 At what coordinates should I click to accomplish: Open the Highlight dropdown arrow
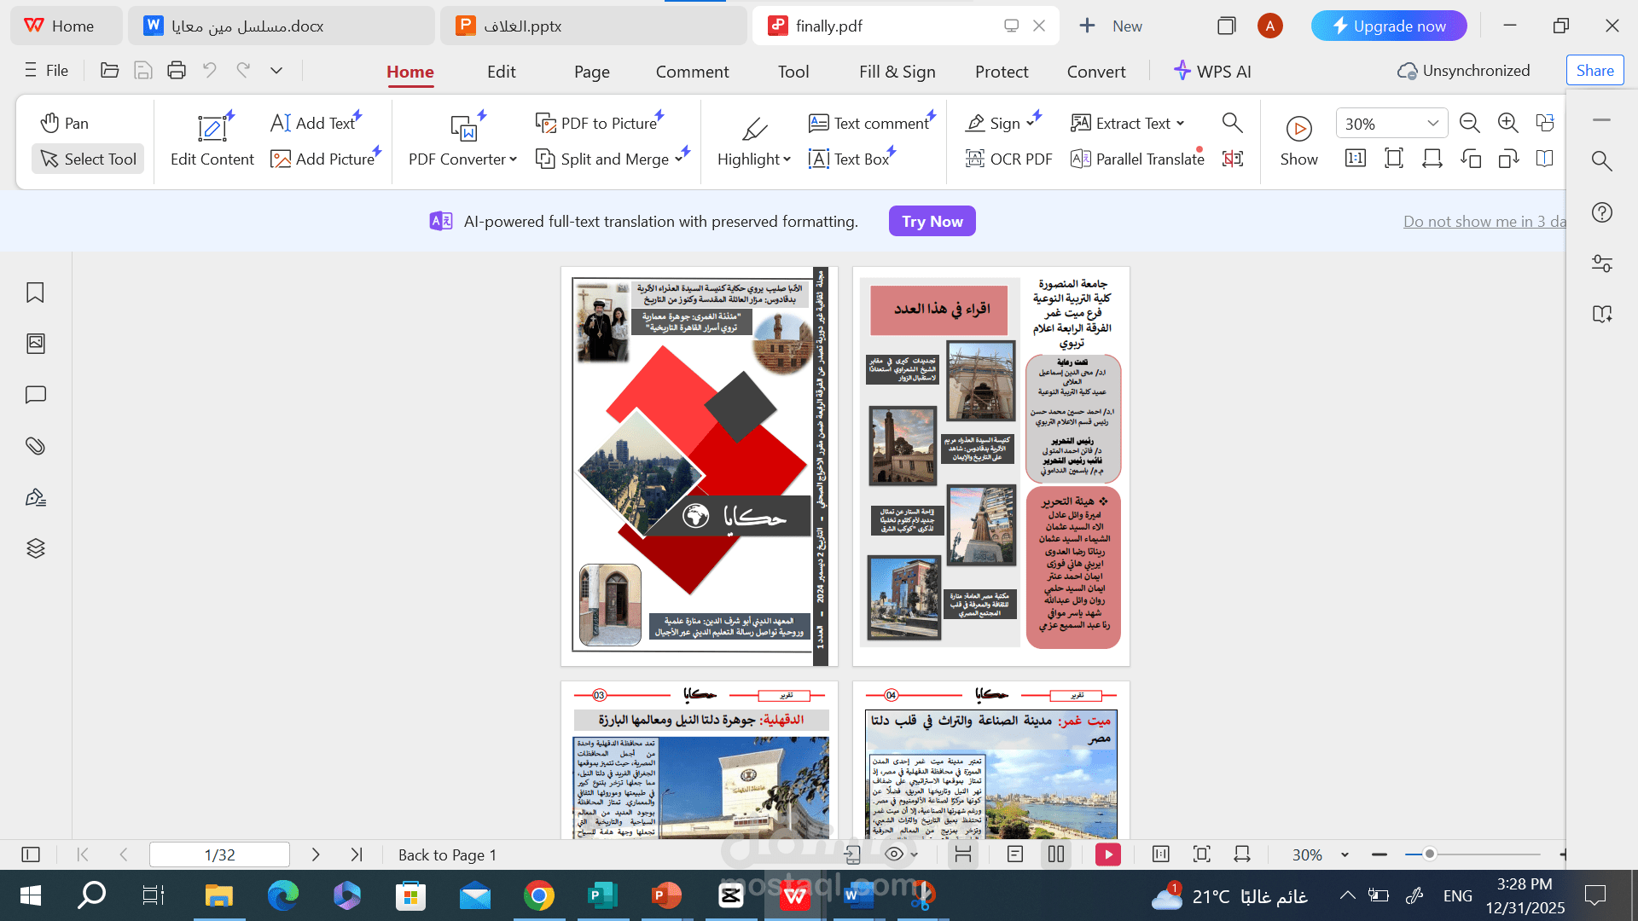point(787,159)
